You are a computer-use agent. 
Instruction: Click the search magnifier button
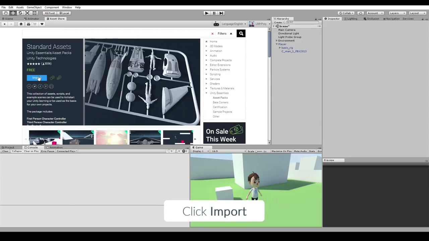point(241,33)
